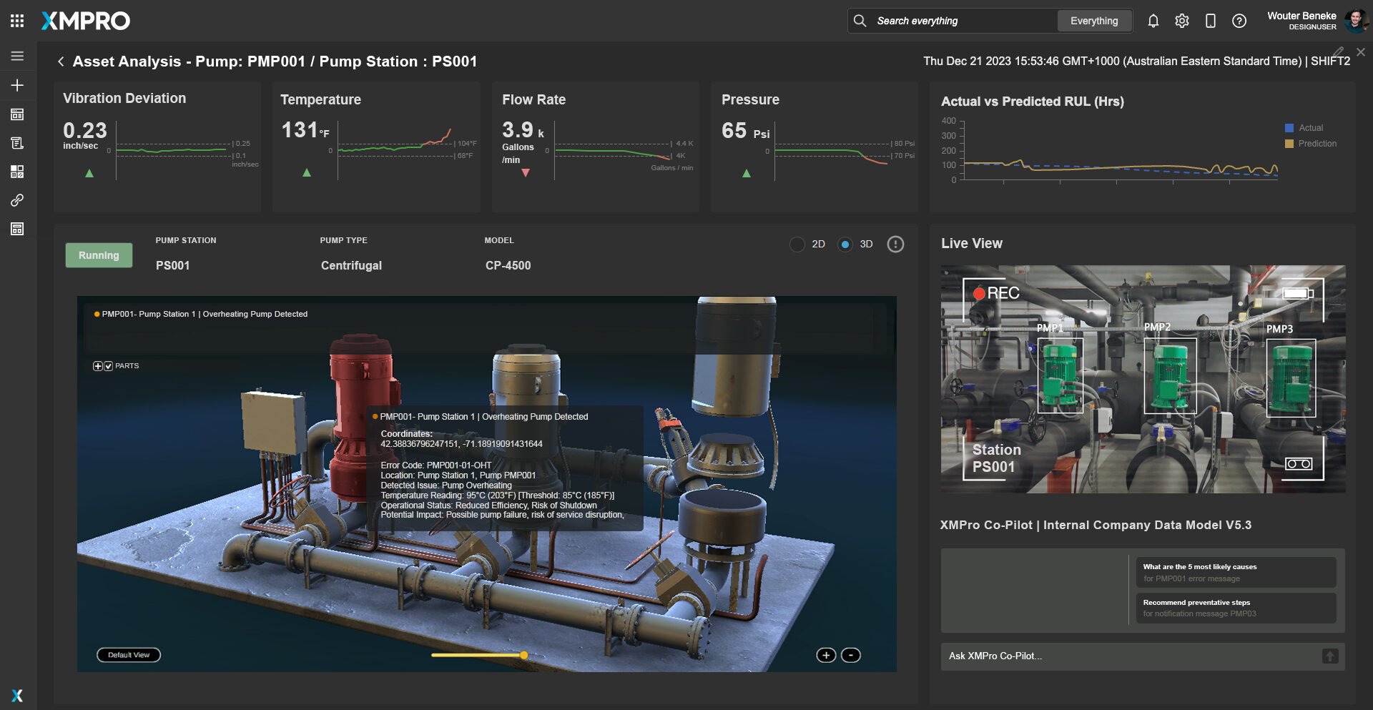This screenshot has height=710, width=1373.
Task: Toggle the PARTS checkbox in 3D viewer
Action: [109, 366]
